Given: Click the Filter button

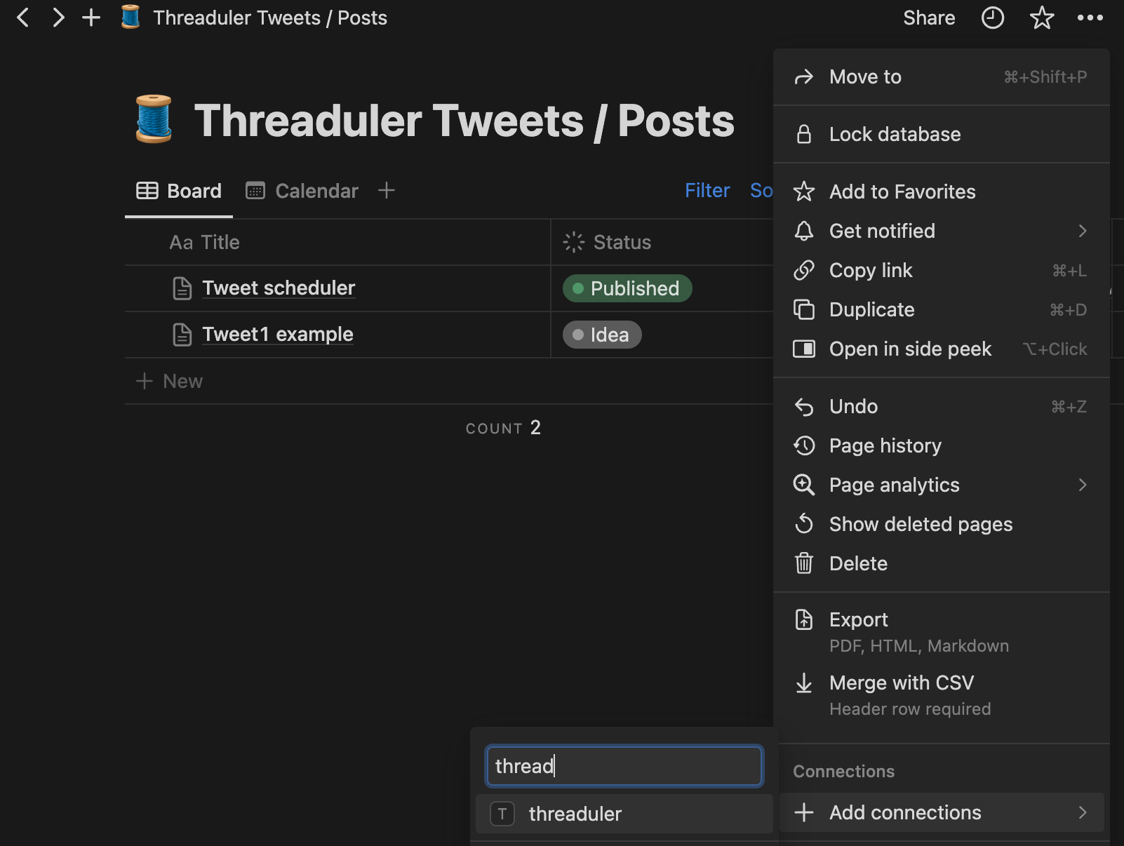Looking at the screenshot, I should [x=707, y=190].
